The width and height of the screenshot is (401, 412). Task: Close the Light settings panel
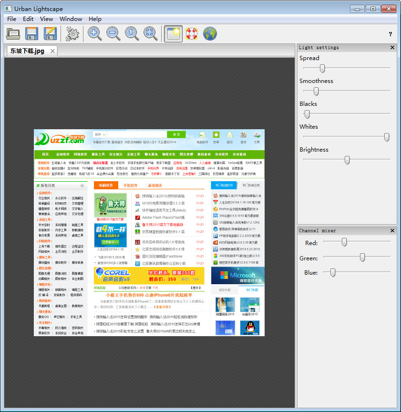pos(392,47)
